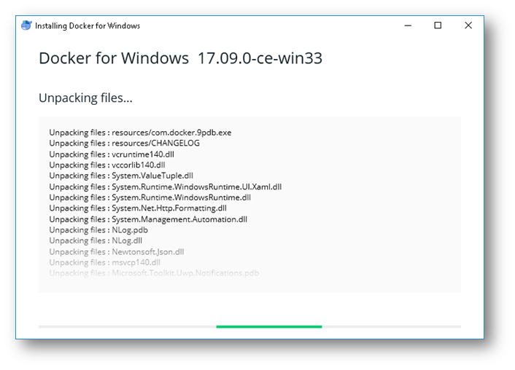This screenshot has height=370, width=515.
Task: Select the NLog.pdb log line
Action: coord(98,230)
